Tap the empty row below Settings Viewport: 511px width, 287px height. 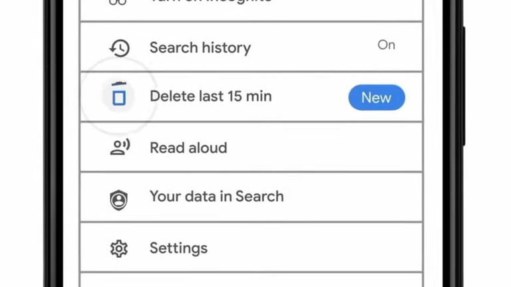click(252, 280)
